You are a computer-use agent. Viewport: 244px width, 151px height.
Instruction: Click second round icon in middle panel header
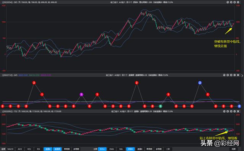(x=228, y=75)
